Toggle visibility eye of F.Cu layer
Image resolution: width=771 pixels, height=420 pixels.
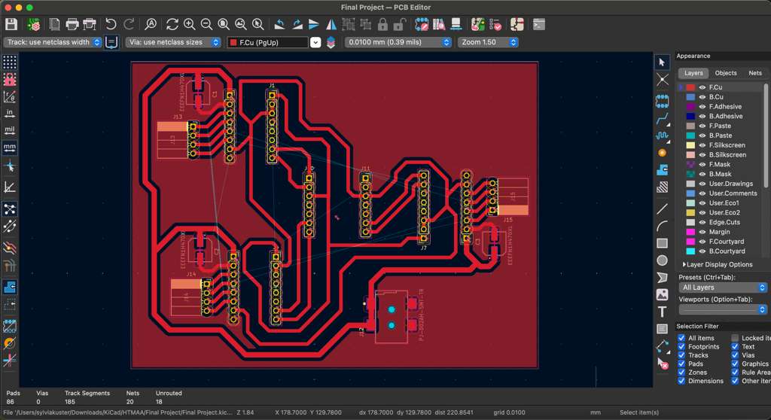[702, 87]
